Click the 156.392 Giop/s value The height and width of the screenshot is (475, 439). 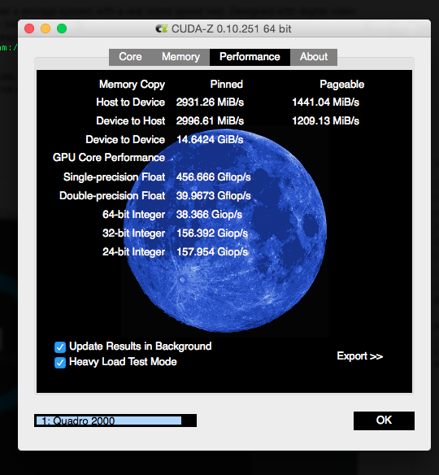[x=212, y=233]
